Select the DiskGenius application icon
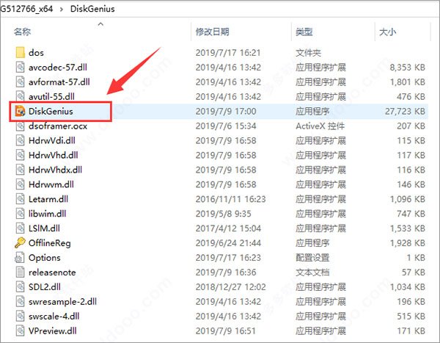The image size is (440, 343). 21,111
